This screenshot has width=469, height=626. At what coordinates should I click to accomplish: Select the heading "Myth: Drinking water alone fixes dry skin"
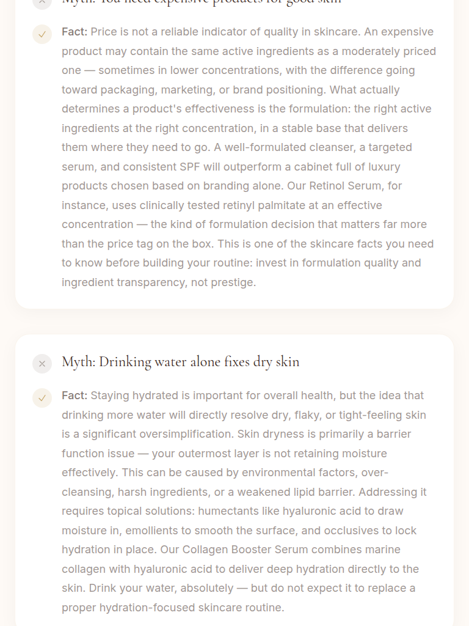click(x=181, y=362)
